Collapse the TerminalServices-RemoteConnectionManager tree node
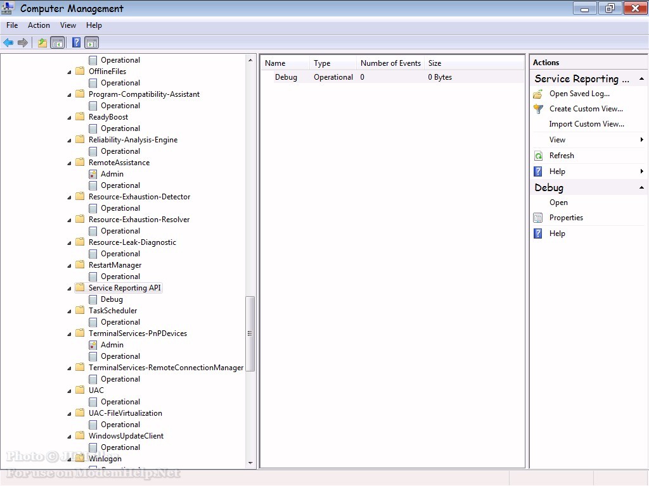Image resolution: width=649 pixels, height=486 pixels. point(69,368)
